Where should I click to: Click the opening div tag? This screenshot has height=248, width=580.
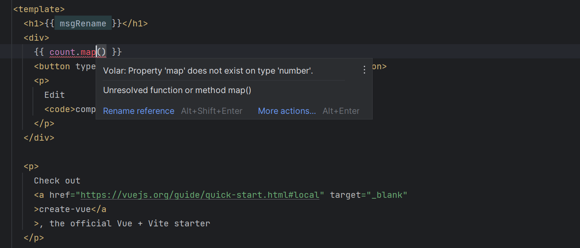[x=36, y=38]
